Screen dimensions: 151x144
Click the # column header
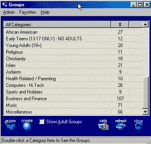(120, 25)
